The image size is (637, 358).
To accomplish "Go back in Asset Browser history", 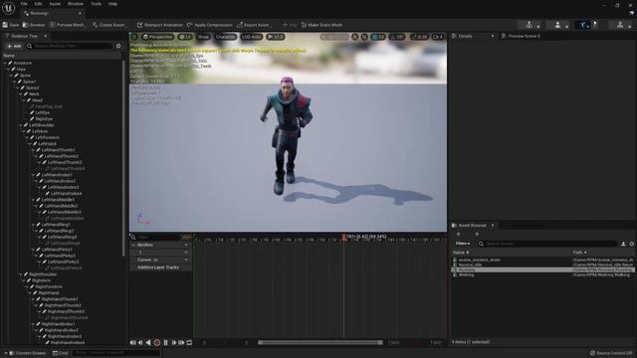I will [x=459, y=234].
